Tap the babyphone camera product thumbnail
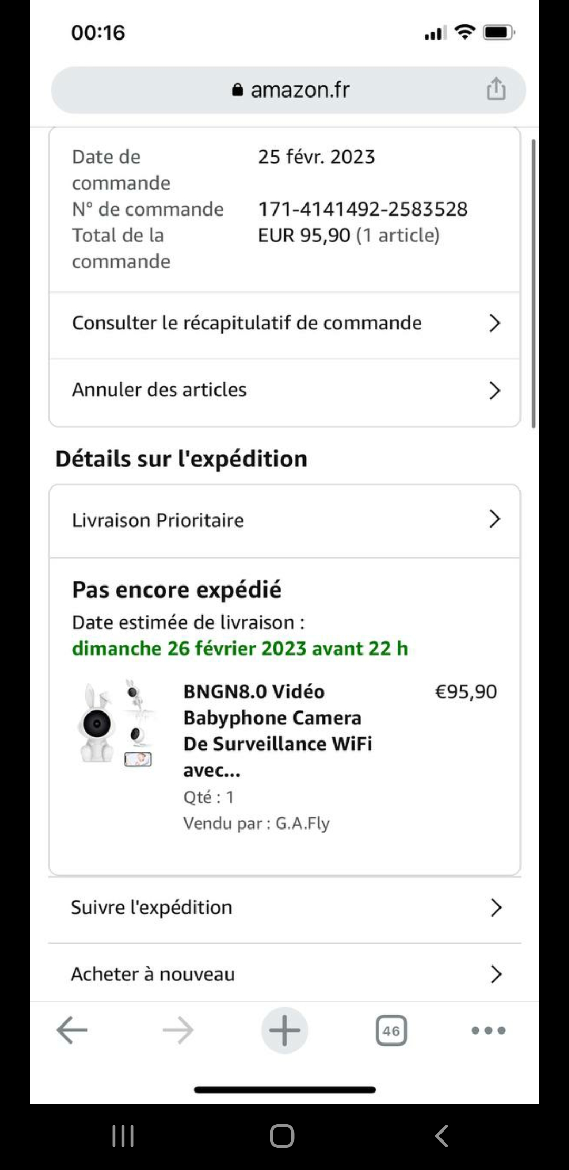The width and height of the screenshot is (569, 1170). (115, 723)
